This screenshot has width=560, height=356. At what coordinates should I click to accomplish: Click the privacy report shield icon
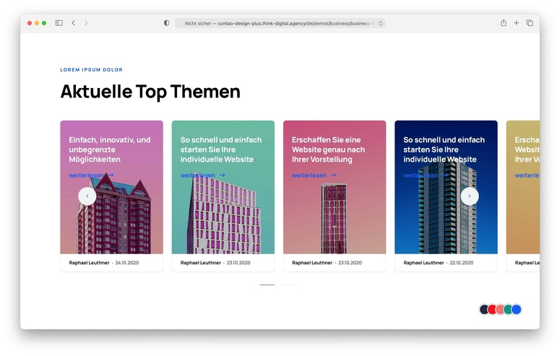[166, 23]
